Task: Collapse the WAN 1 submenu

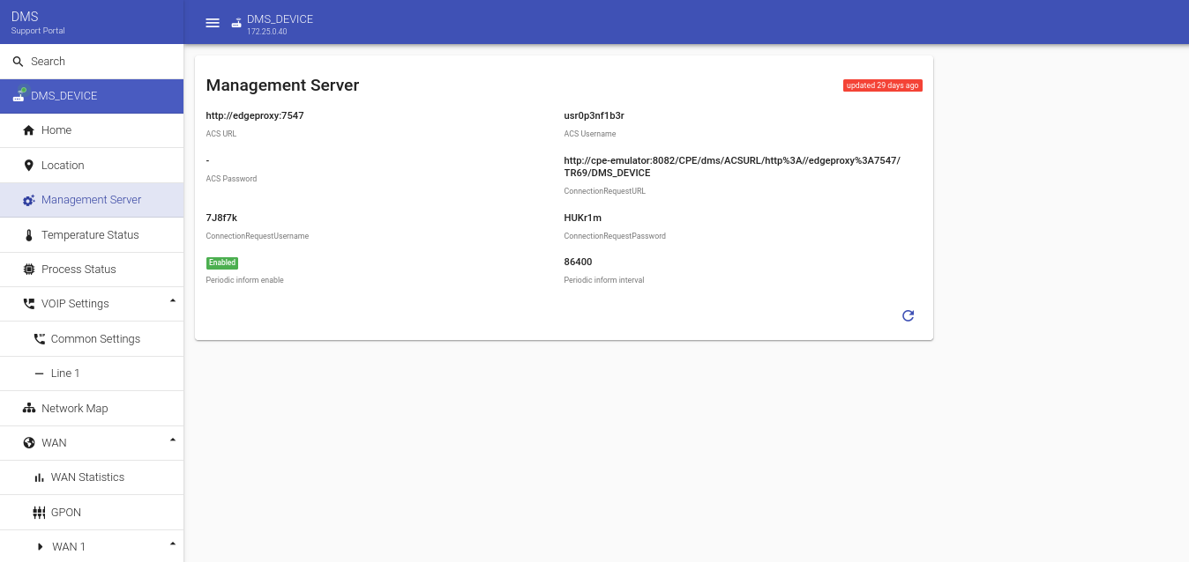Action: [172, 544]
